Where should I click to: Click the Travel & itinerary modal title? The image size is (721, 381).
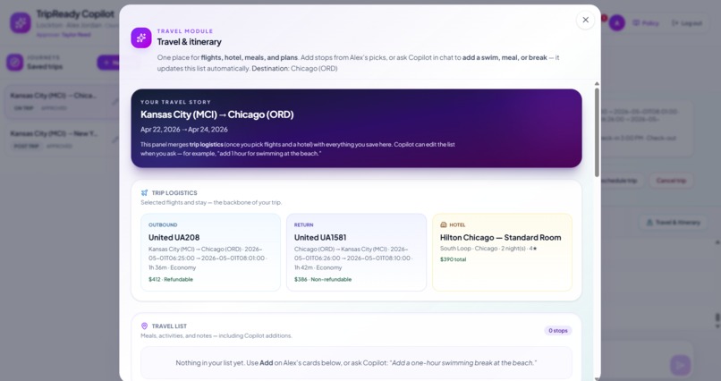coord(190,42)
